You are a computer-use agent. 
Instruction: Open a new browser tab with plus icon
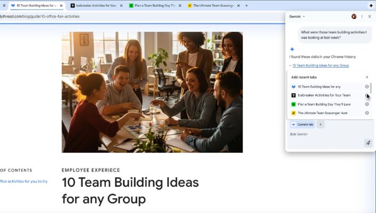pyautogui.click(x=246, y=5)
